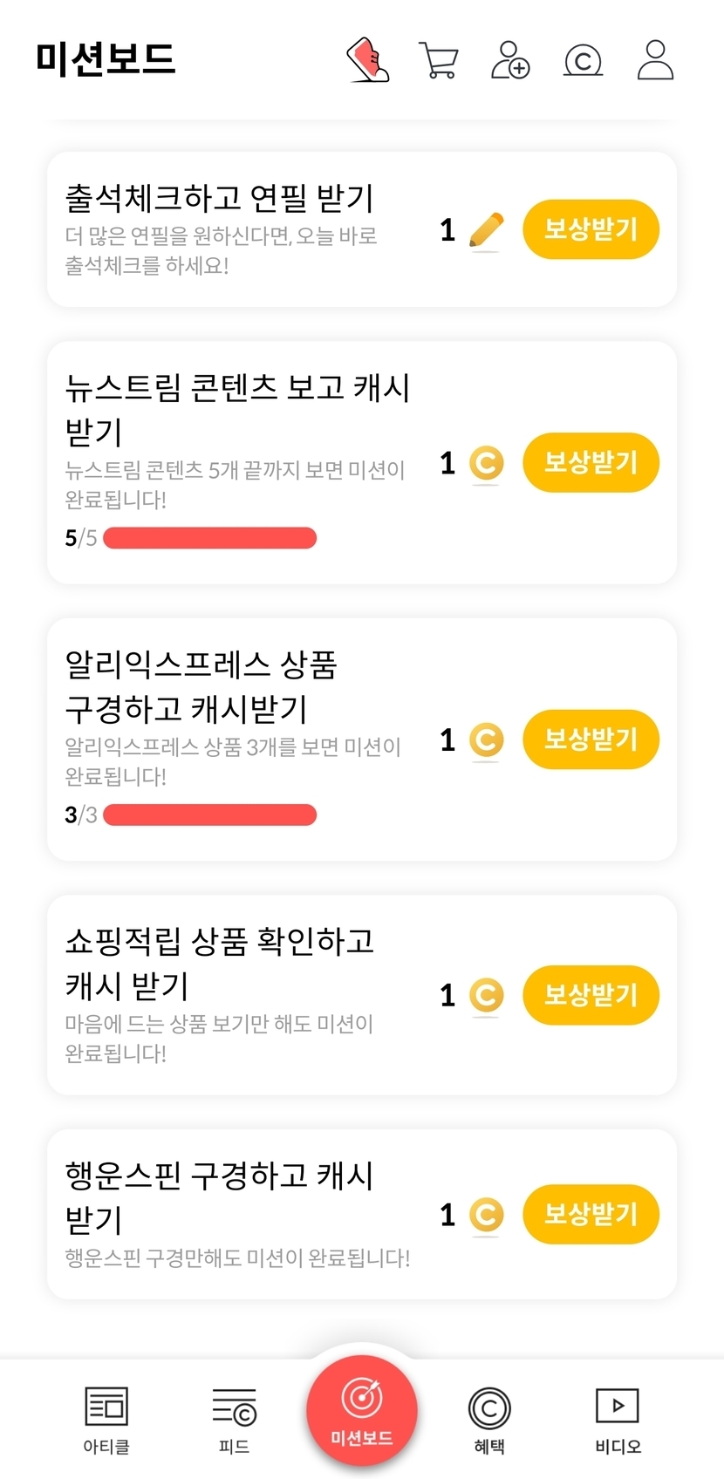This screenshot has width=724, height=1479.
Task: Claim 보상받기 for 행운스핀 mission
Action: [591, 1214]
